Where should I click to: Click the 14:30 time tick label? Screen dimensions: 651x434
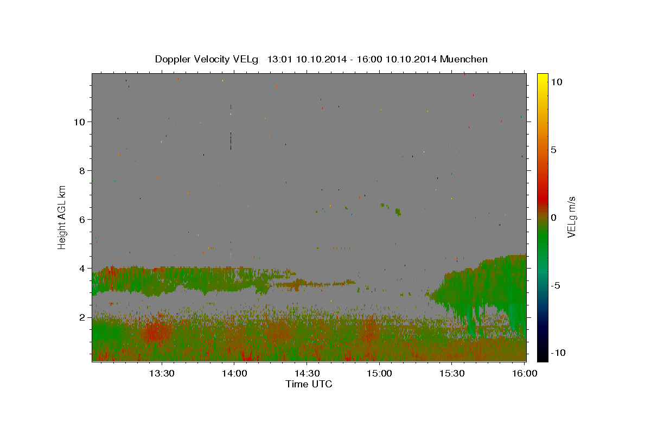coord(307,373)
